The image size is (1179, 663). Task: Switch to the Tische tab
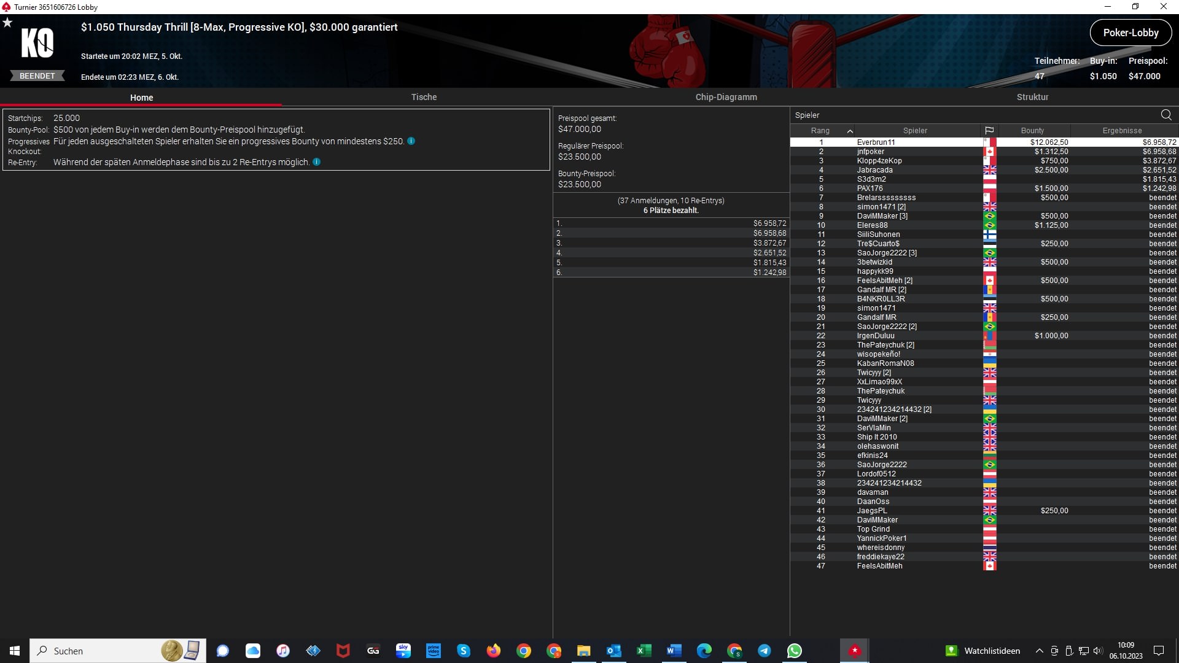[x=424, y=97]
